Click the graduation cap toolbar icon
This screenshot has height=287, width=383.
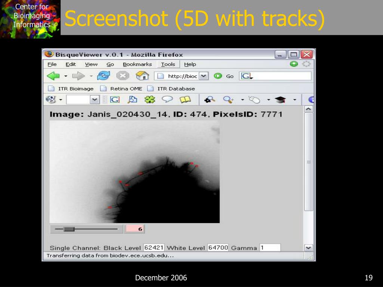280,99
